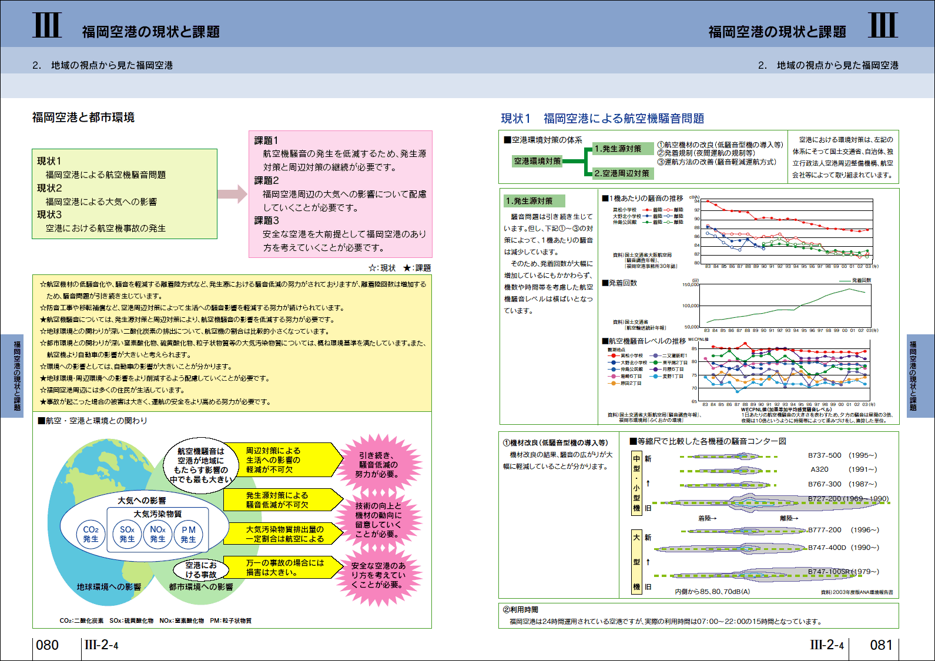Select the "課題1" label in the pink box
The width and height of the screenshot is (935, 661).
[266, 140]
